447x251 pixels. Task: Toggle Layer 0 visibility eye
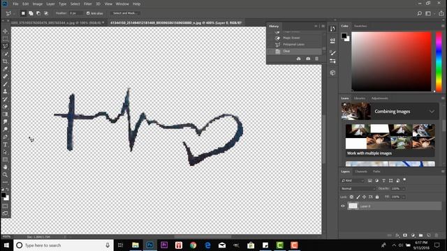[343, 206]
